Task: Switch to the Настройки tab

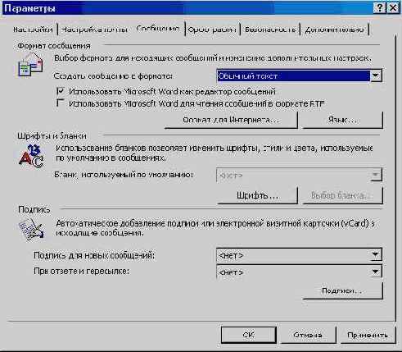Action: [x=33, y=30]
